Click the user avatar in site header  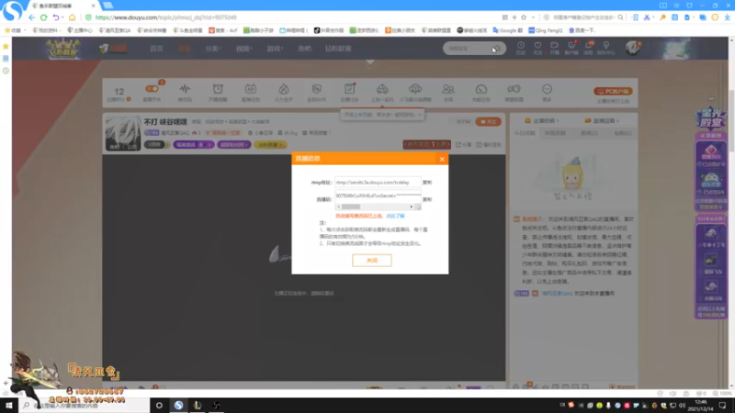pyautogui.click(x=632, y=48)
